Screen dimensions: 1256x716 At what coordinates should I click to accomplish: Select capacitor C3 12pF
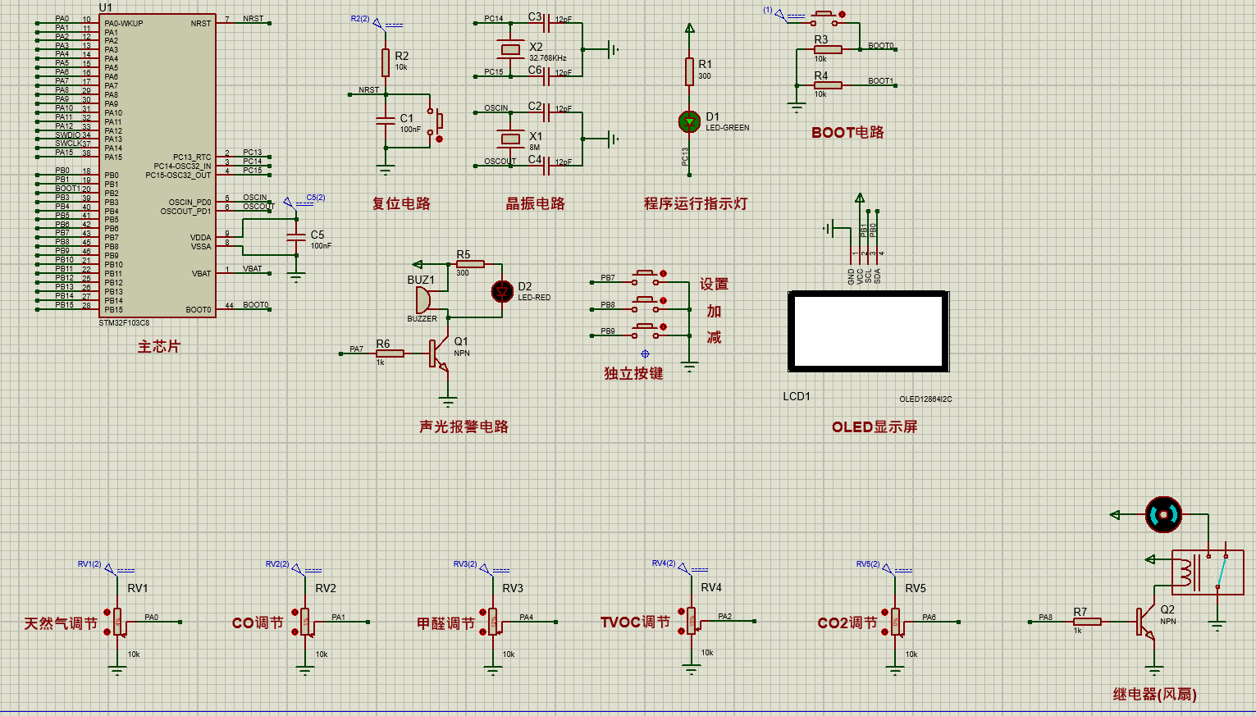(547, 23)
